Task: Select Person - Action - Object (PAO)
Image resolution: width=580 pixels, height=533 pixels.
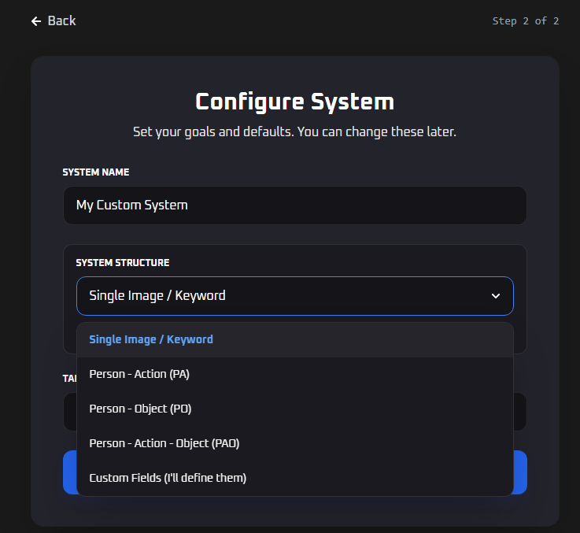Action: click(164, 443)
